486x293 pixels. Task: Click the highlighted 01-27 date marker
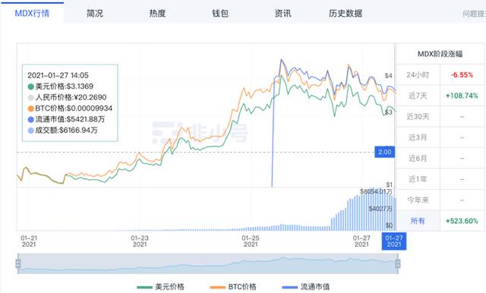(393, 241)
